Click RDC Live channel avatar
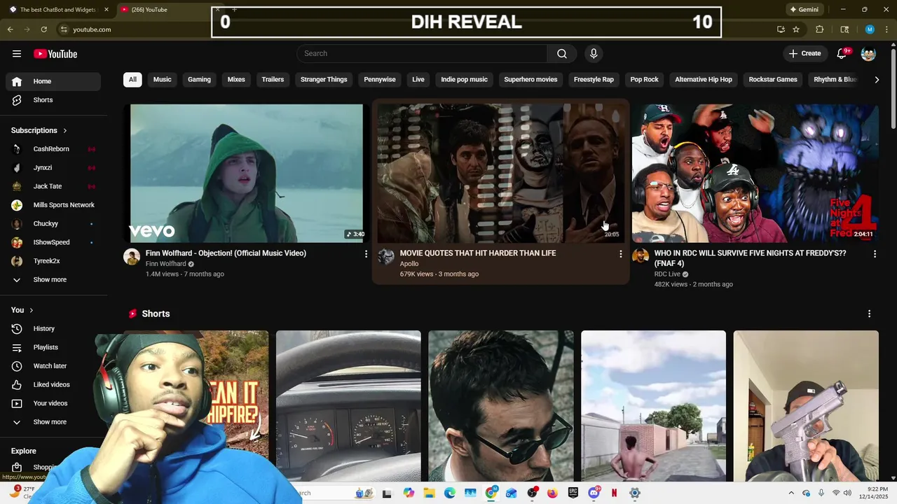 (641, 256)
